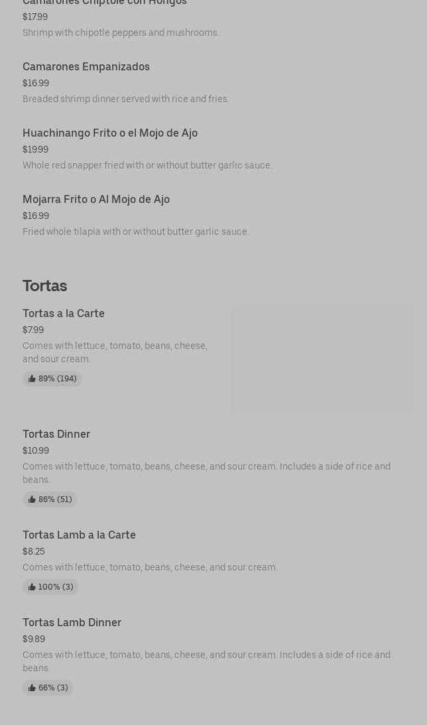Viewport: 427px width, 725px height.
Task: Select the Tortas a la Carte title
Action: 64,313
